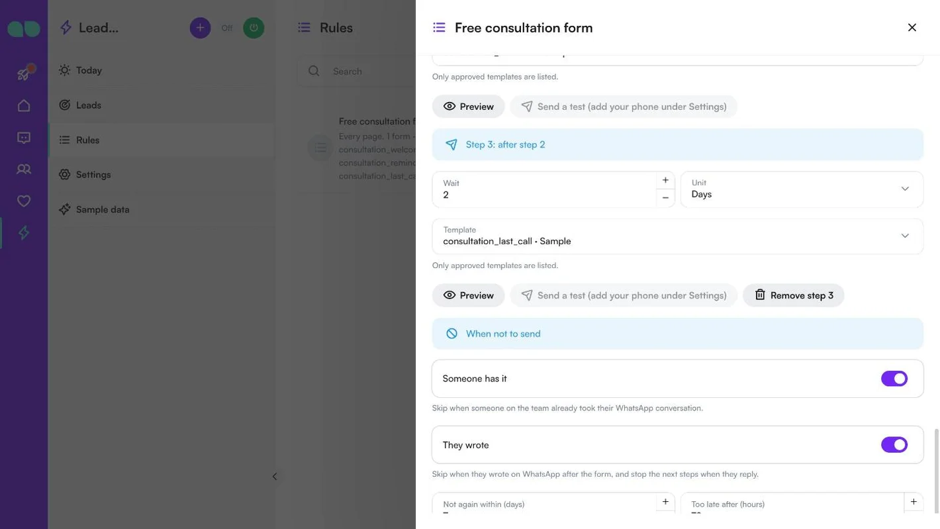Click the purple plus add button

click(200, 28)
